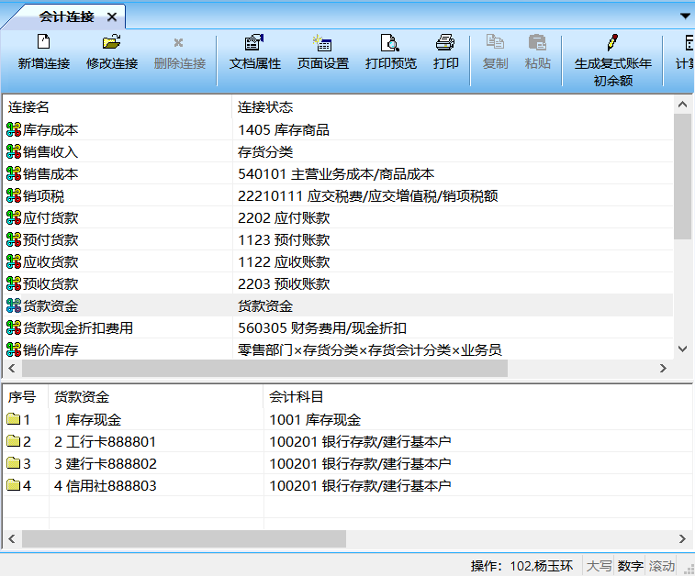Click the 复制 toolbar icon
The image size is (695, 576).
pos(495,42)
